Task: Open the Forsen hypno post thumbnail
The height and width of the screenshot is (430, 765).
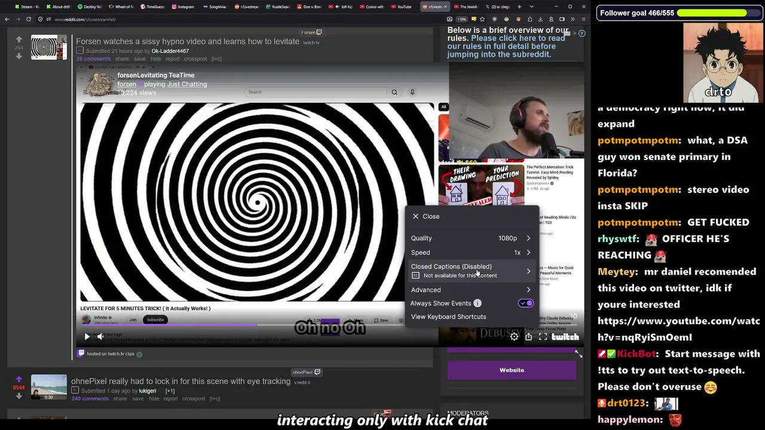Action: 49,47
